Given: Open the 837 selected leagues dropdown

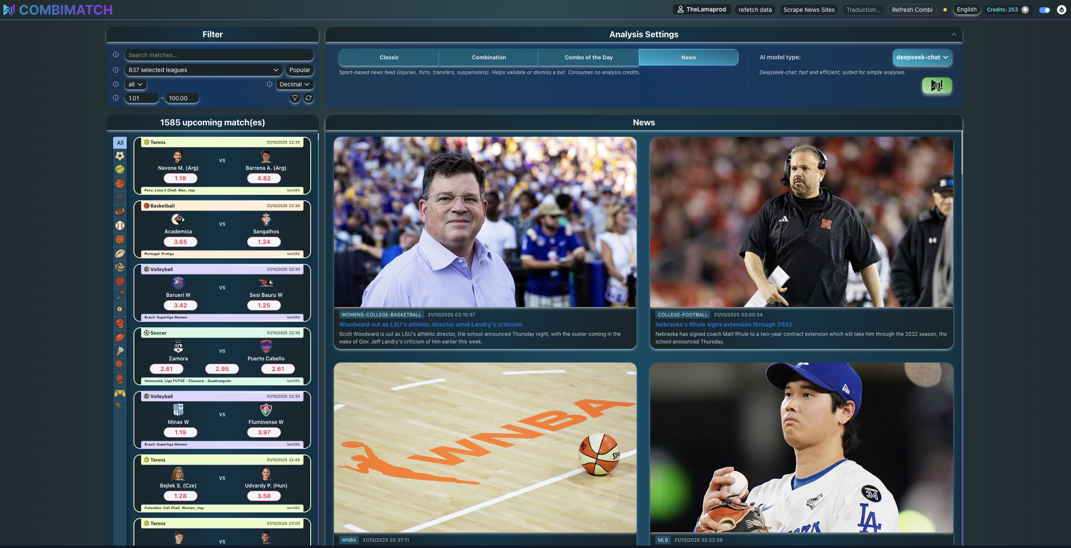Looking at the screenshot, I should 203,70.
